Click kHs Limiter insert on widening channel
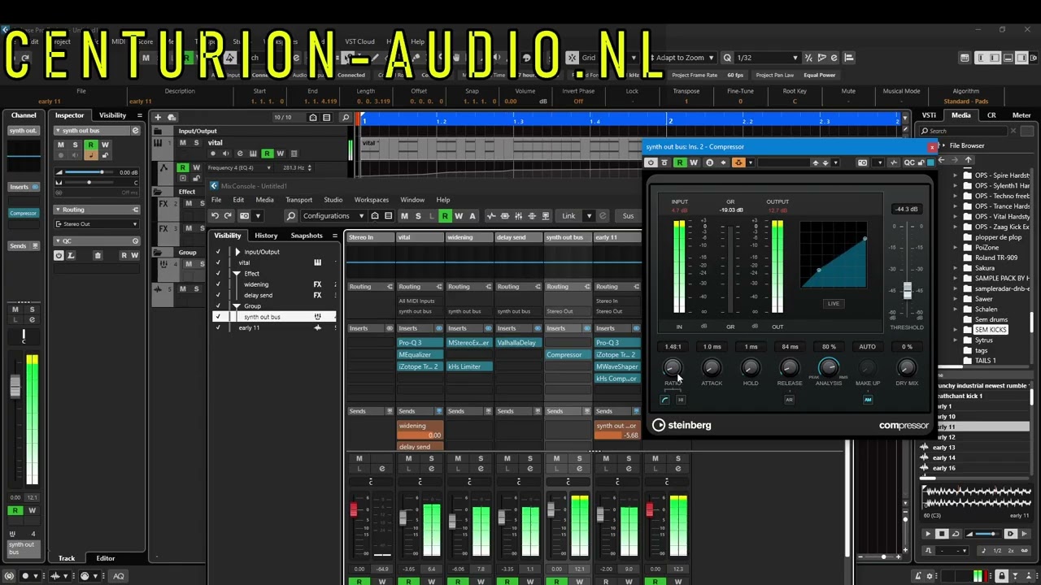Image resolution: width=1041 pixels, height=585 pixels. click(x=469, y=366)
